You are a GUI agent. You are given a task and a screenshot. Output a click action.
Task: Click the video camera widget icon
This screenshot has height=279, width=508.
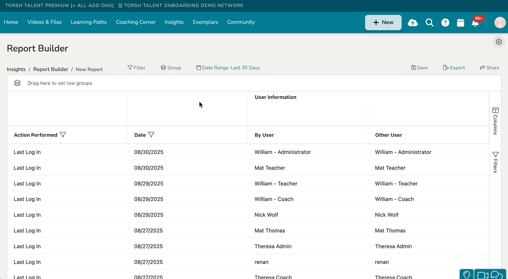click(x=483, y=275)
